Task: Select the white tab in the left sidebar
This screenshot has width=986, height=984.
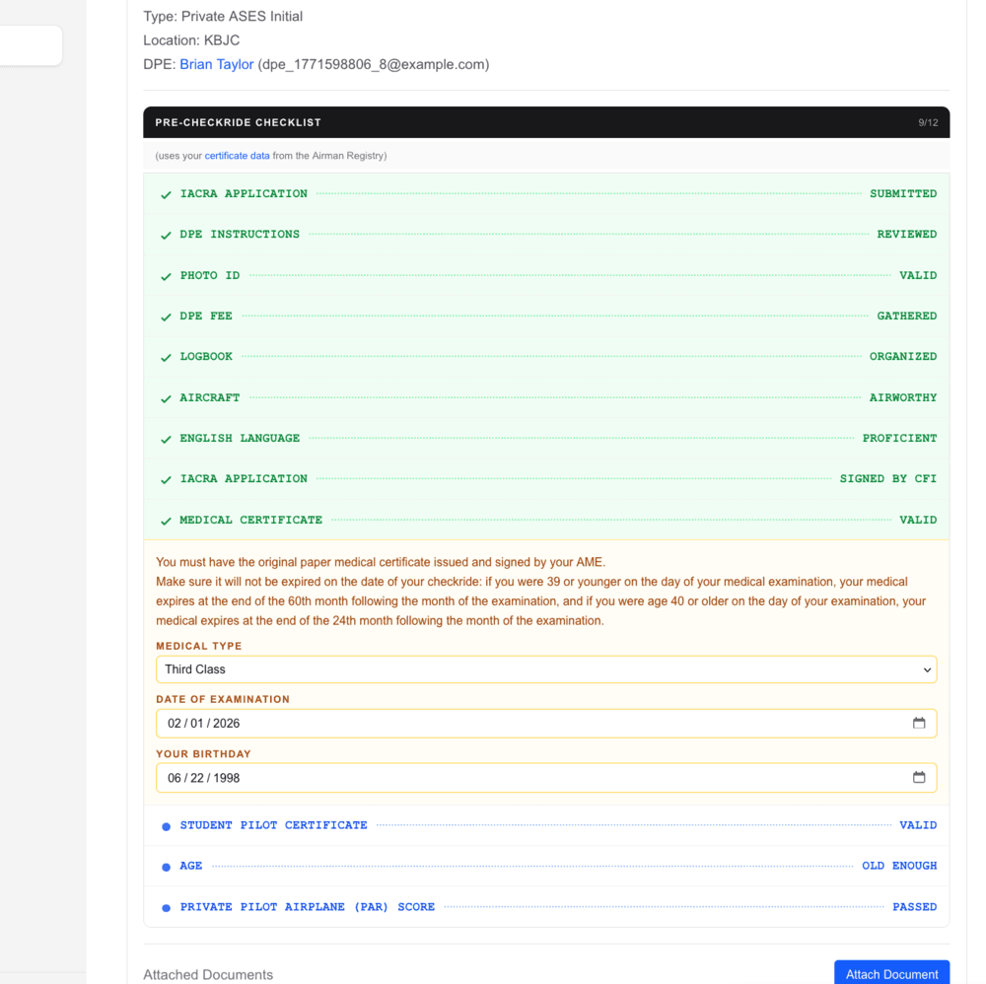Action: pos(30,45)
